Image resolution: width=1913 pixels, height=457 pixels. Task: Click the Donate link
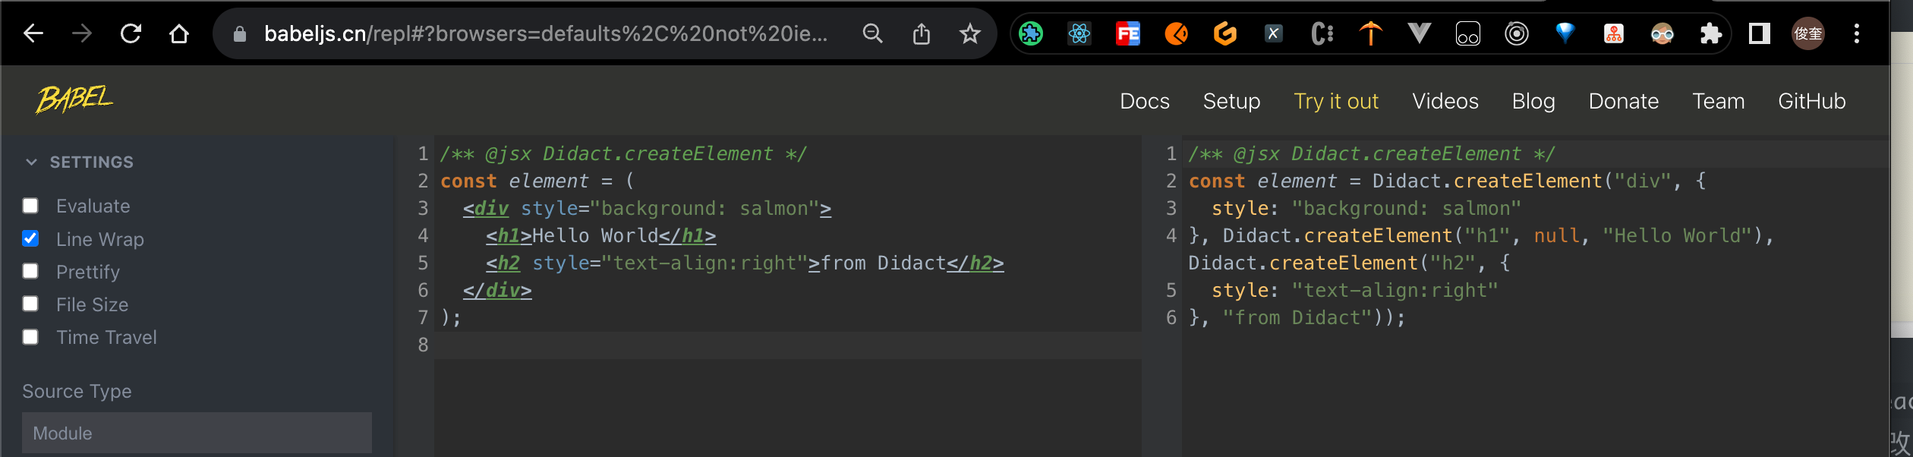pyautogui.click(x=1623, y=101)
